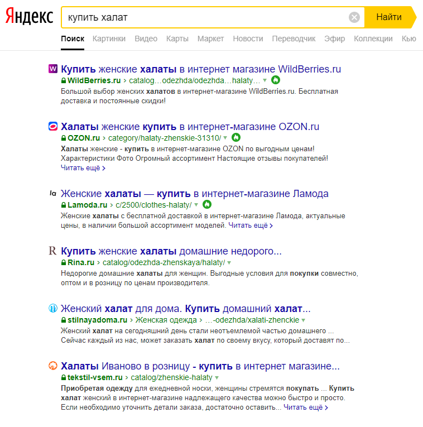Screen dimensions: 423x427
Task: Click the green flame badge on Lamoda result
Action: pyautogui.click(x=207, y=204)
